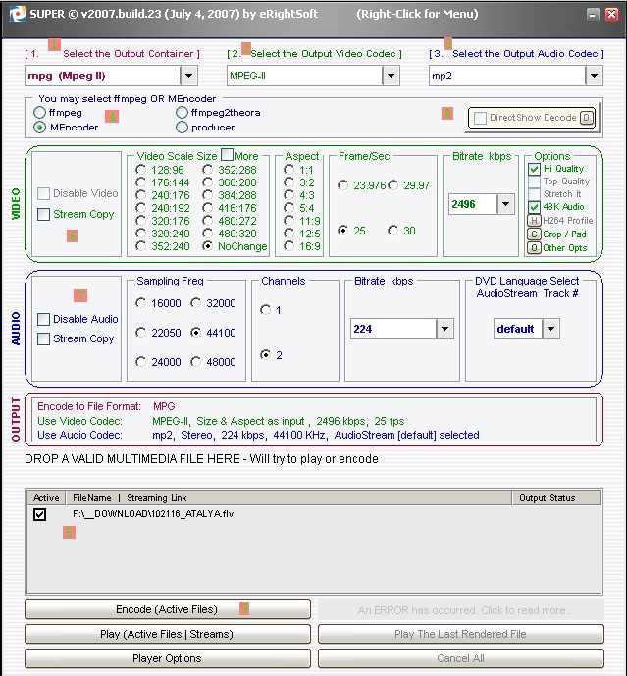Select 16:9 aspect ratio
Screen dimensions: 627x676
click(289, 246)
